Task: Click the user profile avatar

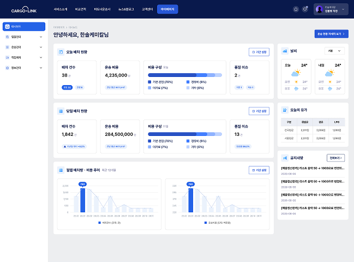Action: (319, 9)
